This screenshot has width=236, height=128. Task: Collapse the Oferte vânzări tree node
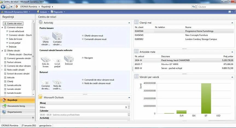click(2, 51)
